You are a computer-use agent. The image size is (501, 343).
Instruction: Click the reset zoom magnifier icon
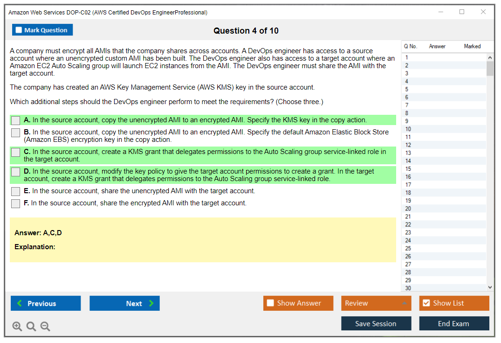(31, 327)
